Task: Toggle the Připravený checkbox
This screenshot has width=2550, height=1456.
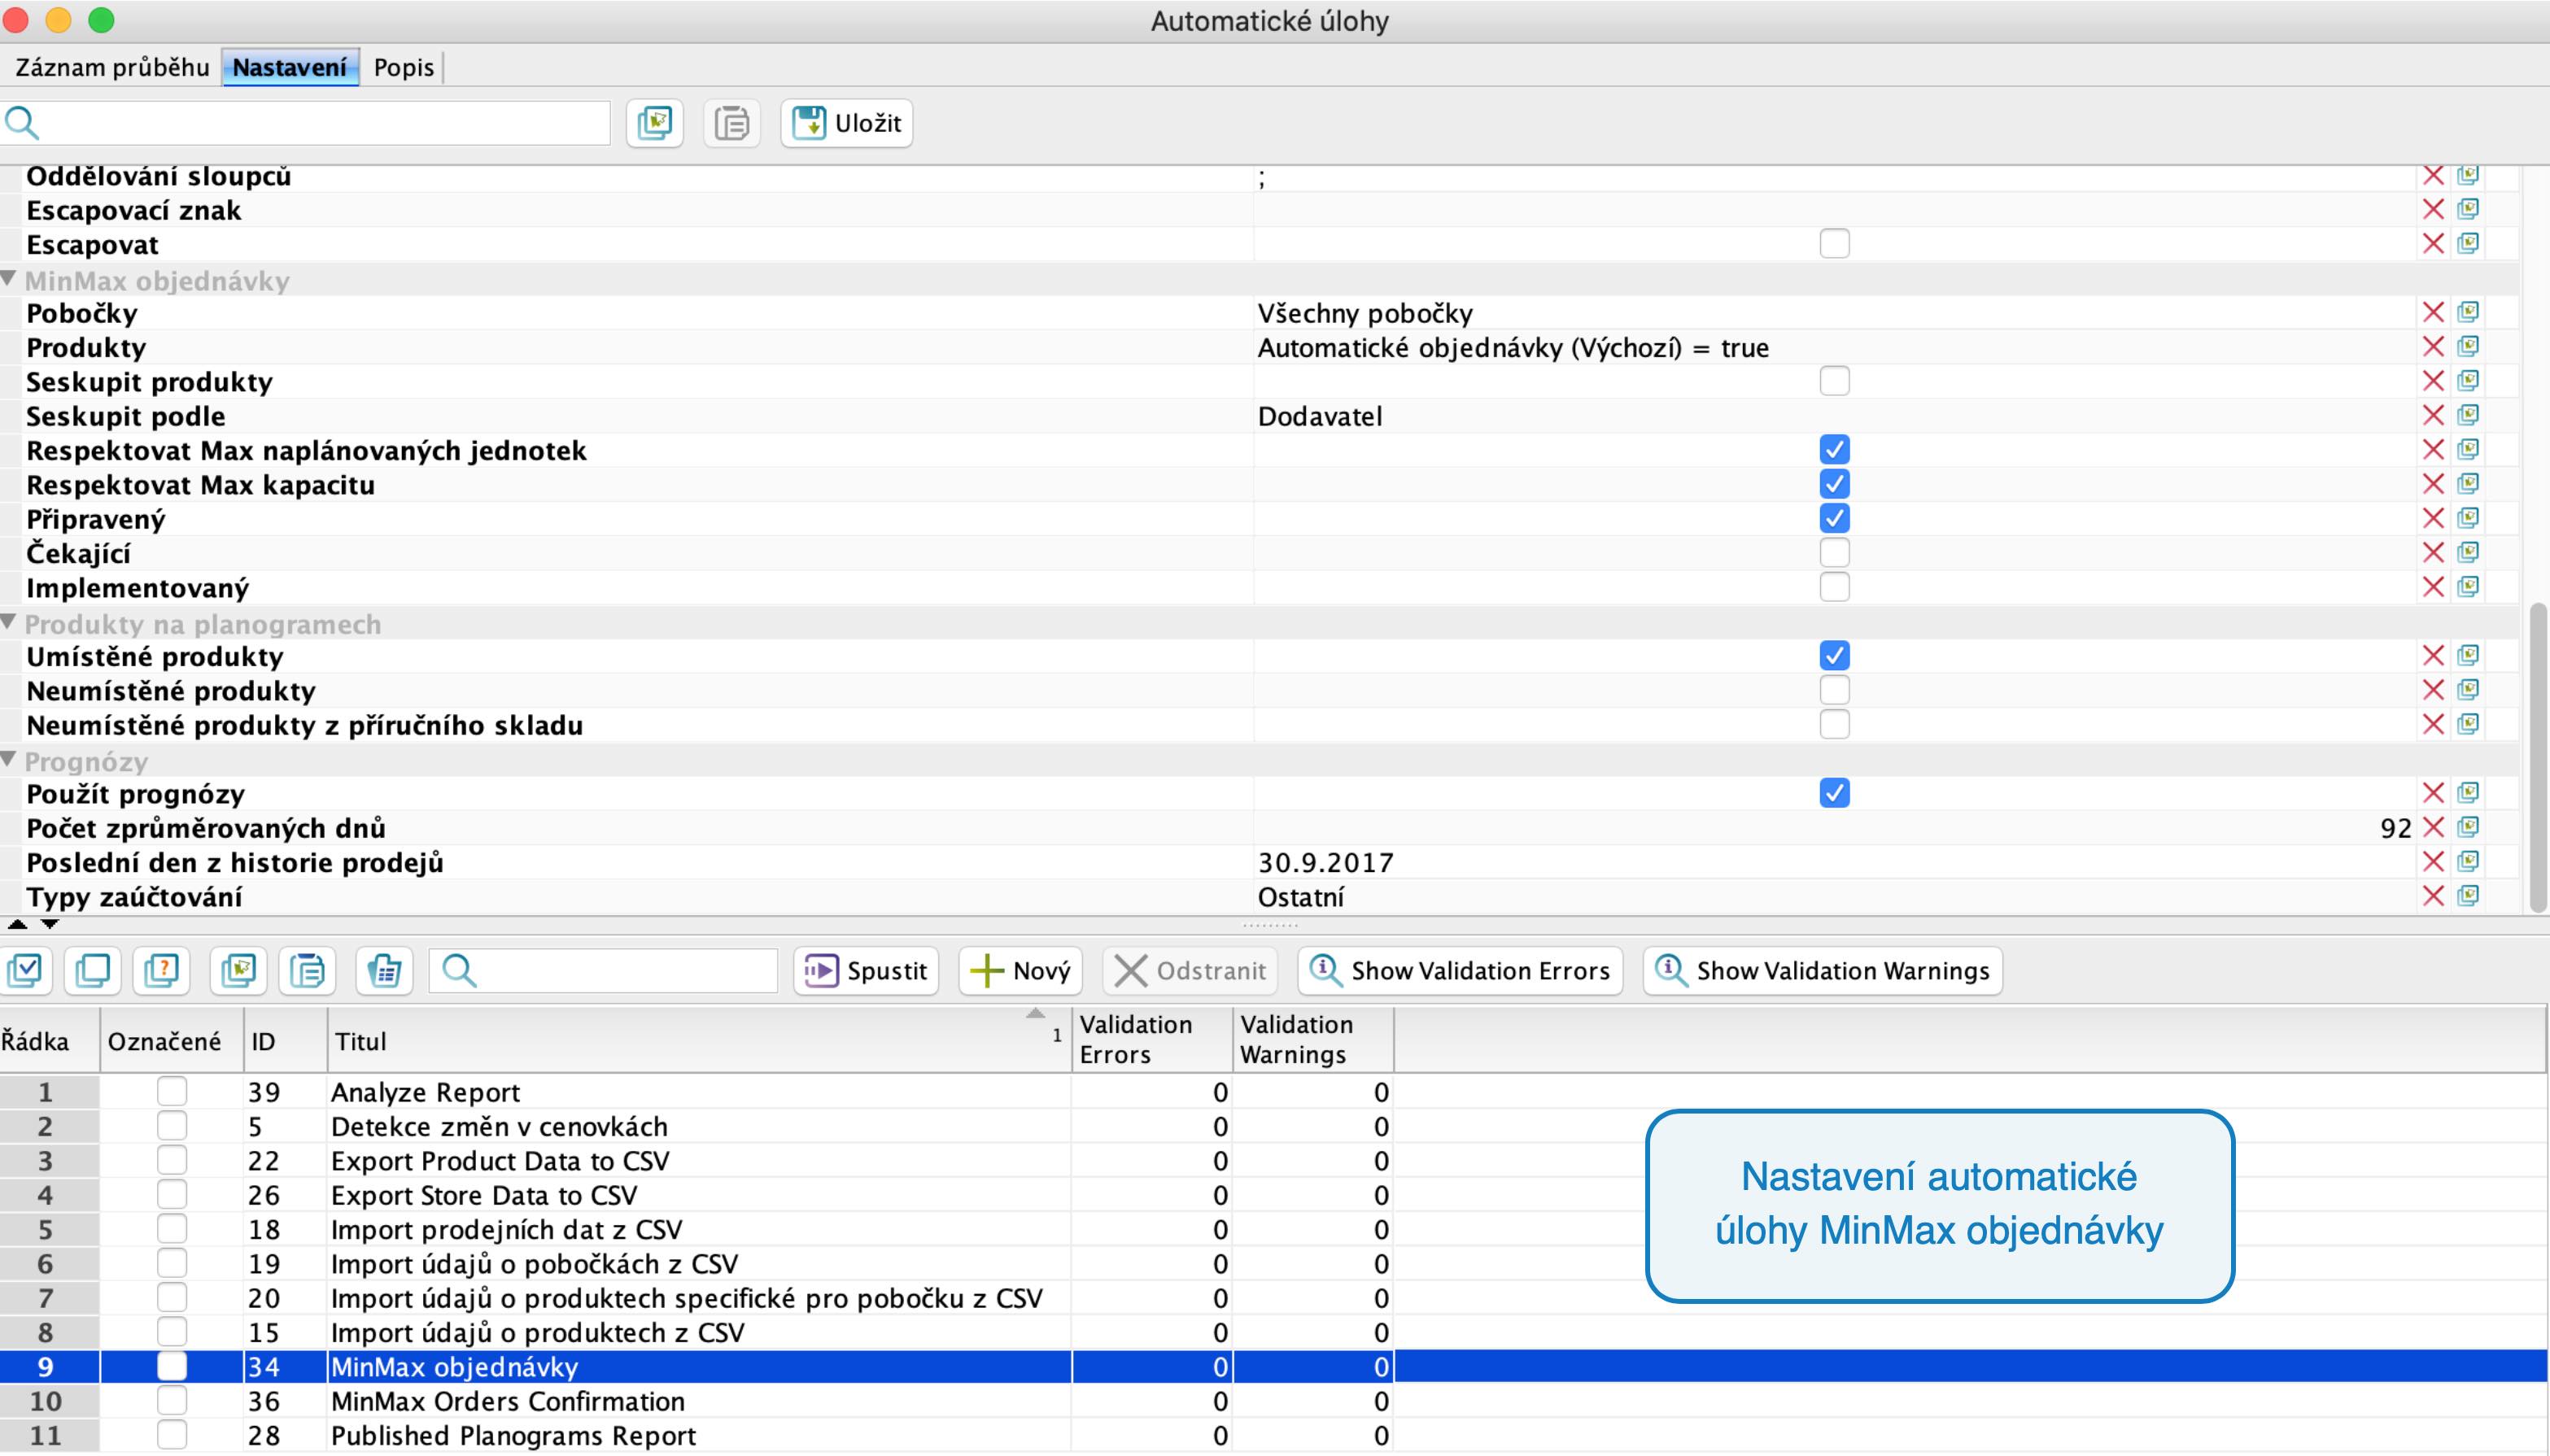Action: pyautogui.click(x=1834, y=518)
